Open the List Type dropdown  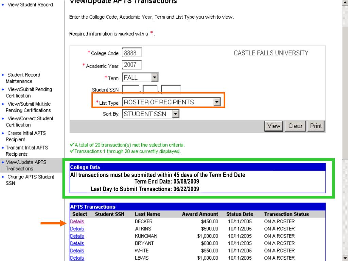[171, 102]
